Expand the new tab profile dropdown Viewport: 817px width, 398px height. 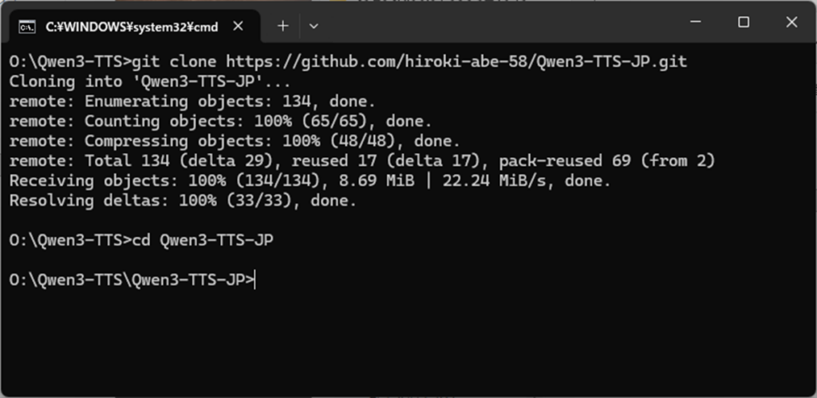tap(314, 26)
